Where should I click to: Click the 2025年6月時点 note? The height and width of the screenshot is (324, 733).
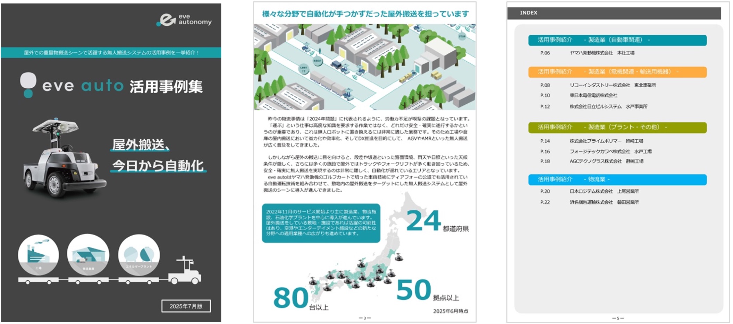pyautogui.click(x=450, y=311)
